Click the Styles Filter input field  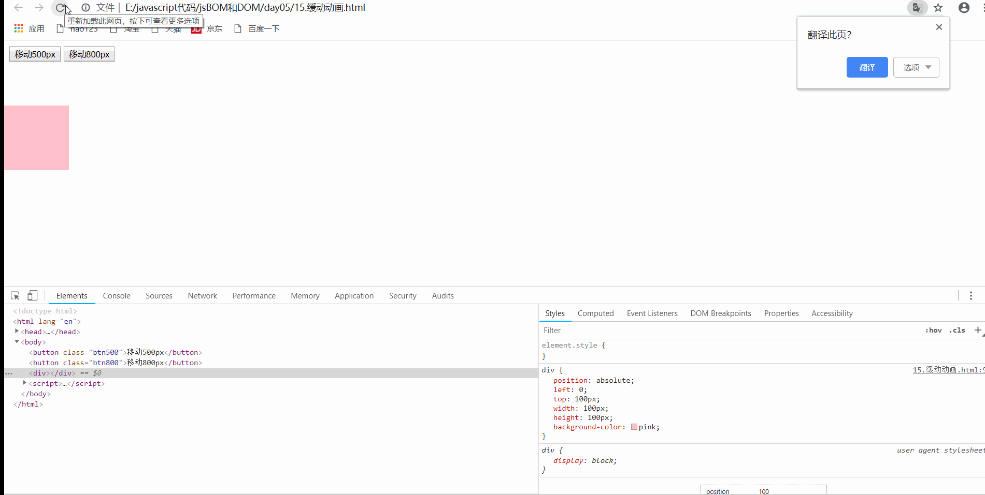coord(731,331)
